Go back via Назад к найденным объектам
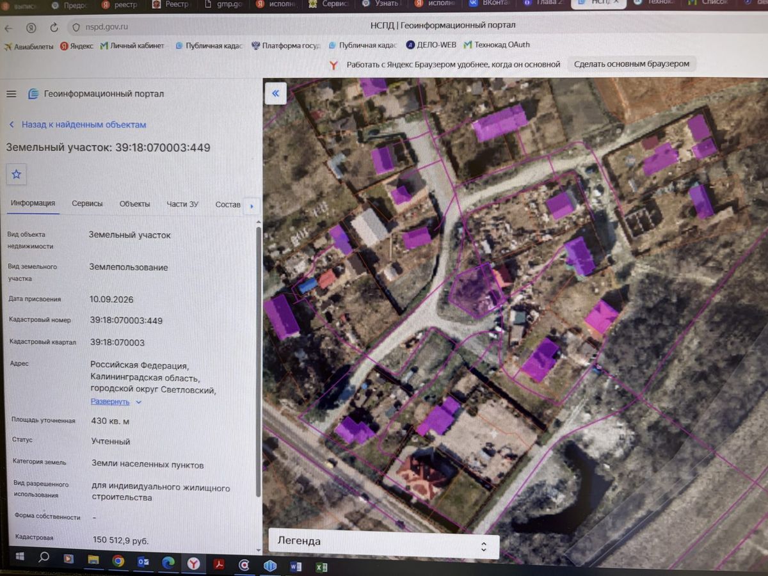Screen dimensions: 768x576 pos(77,125)
